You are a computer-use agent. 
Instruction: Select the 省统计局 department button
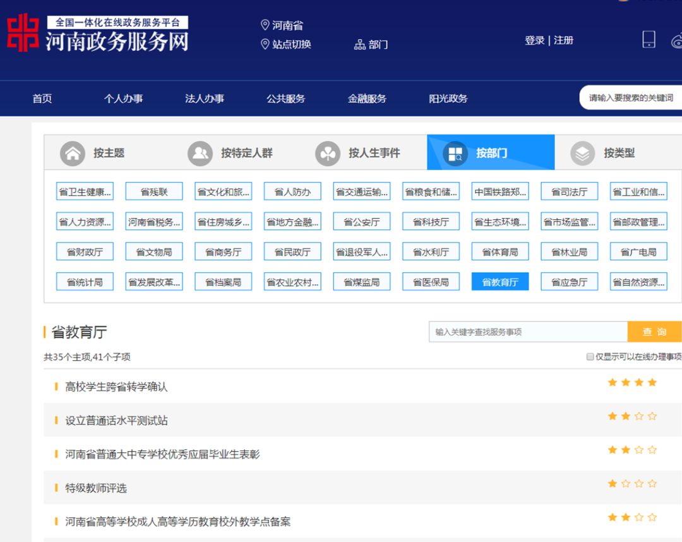[85, 282]
